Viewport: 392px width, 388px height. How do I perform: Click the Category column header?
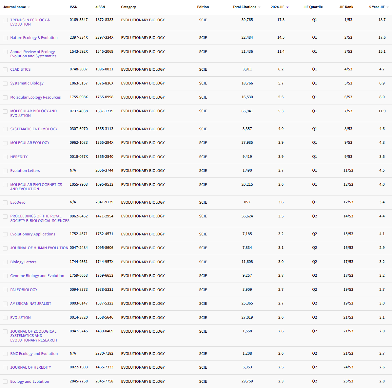128,7
